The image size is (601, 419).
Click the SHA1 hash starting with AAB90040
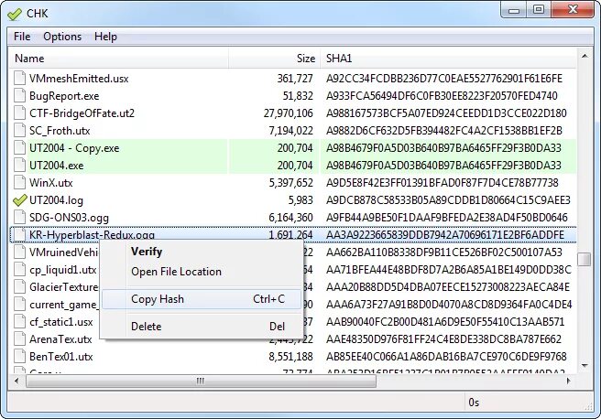(x=445, y=322)
